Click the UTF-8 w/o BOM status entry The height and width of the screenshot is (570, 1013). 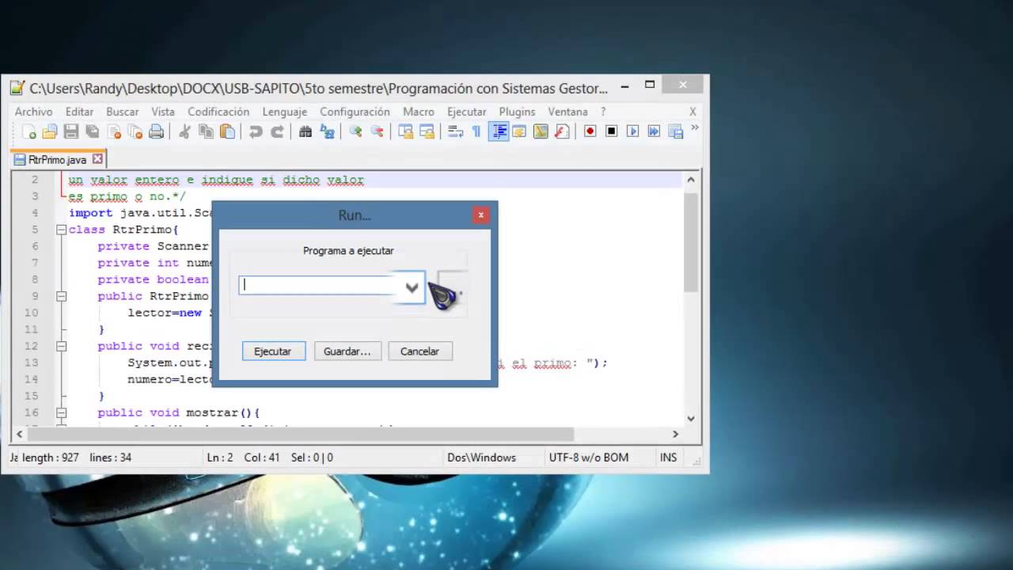pyautogui.click(x=589, y=458)
